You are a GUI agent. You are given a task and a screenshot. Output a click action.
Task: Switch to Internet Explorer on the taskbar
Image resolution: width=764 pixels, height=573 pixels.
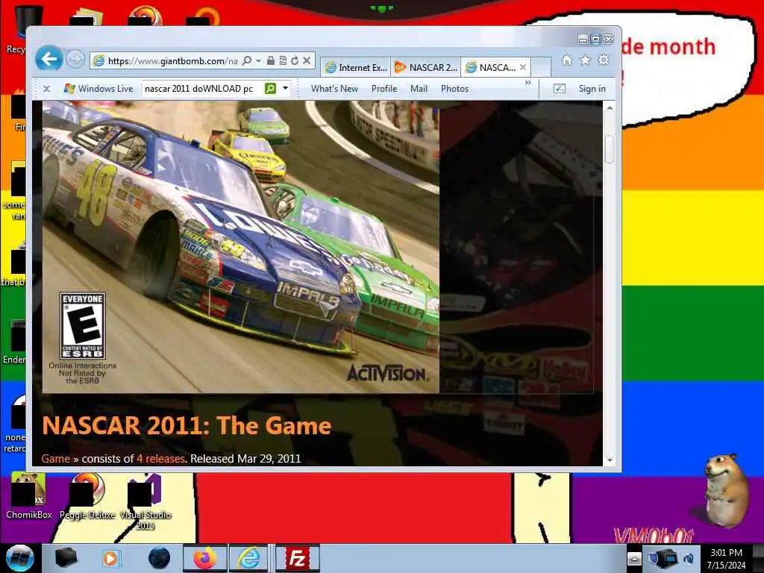coord(248,558)
